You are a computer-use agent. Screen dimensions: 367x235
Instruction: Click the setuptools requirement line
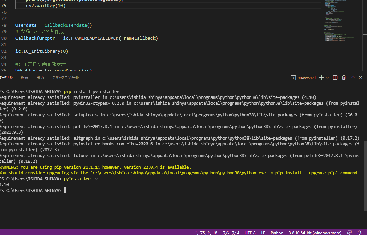pos(180,118)
